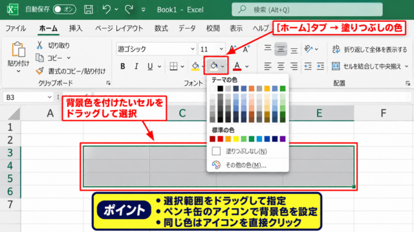This screenshot has width=414, height=232.
Task: Switch to the 挿入 tab
Action: point(76,28)
